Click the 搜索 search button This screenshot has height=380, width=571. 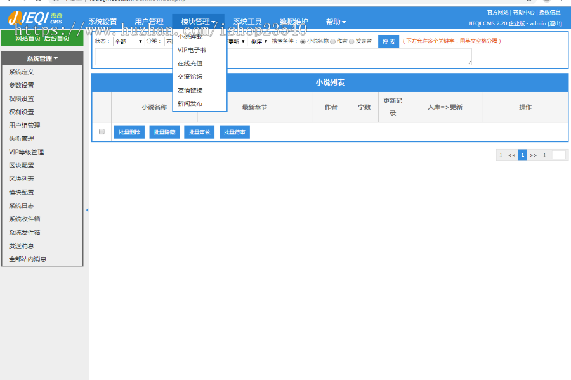pos(388,41)
